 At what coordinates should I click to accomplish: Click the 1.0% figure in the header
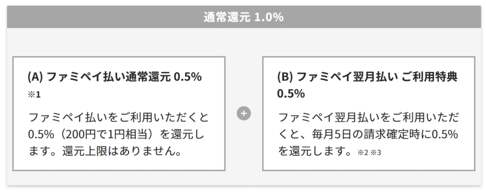(x=269, y=18)
